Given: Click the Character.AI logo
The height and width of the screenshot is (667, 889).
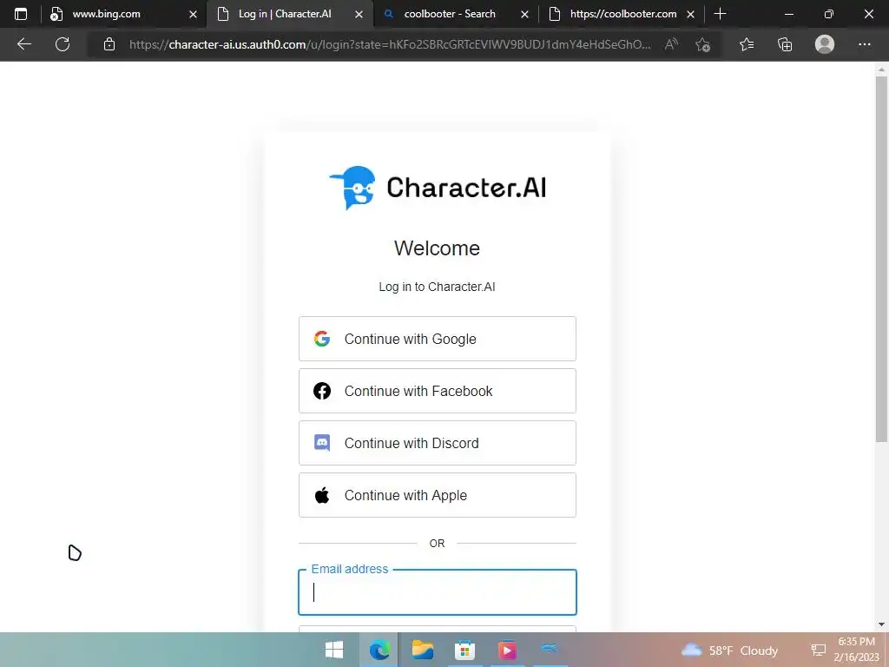Looking at the screenshot, I should (x=438, y=188).
